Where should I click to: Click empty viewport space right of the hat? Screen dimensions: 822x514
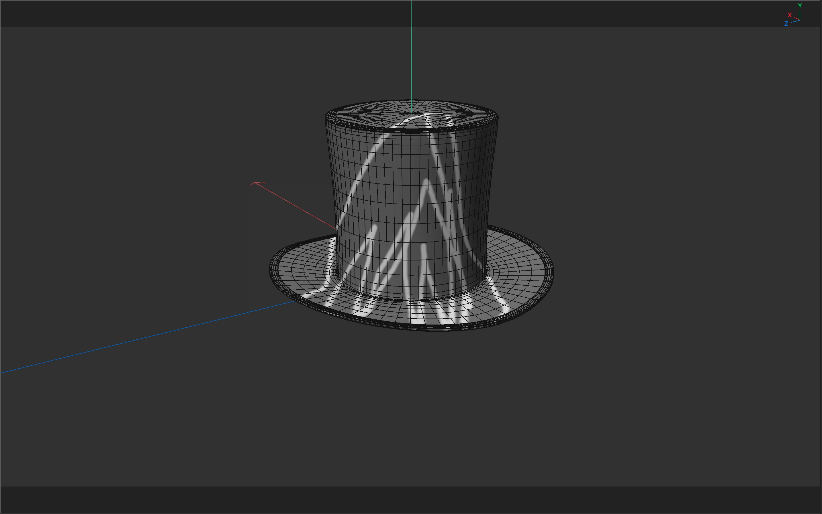click(x=664, y=238)
